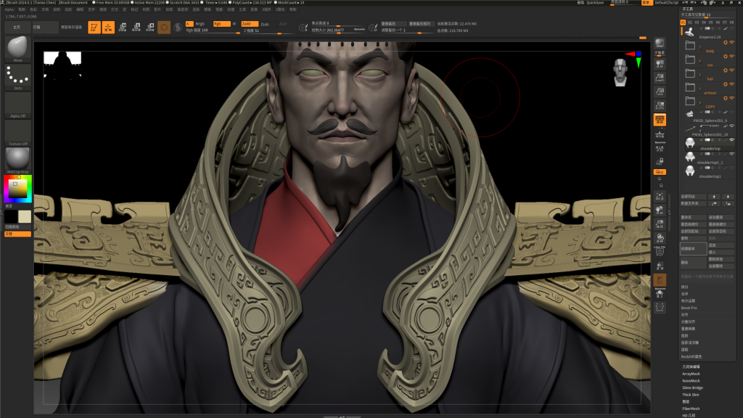
Task: Pick a hue in the color picker square
Action: pyautogui.click(x=18, y=189)
